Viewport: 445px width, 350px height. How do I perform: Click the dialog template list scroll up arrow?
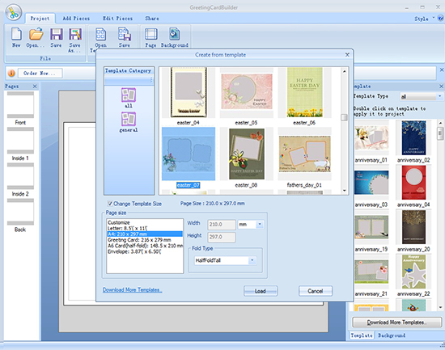pos(344,71)
